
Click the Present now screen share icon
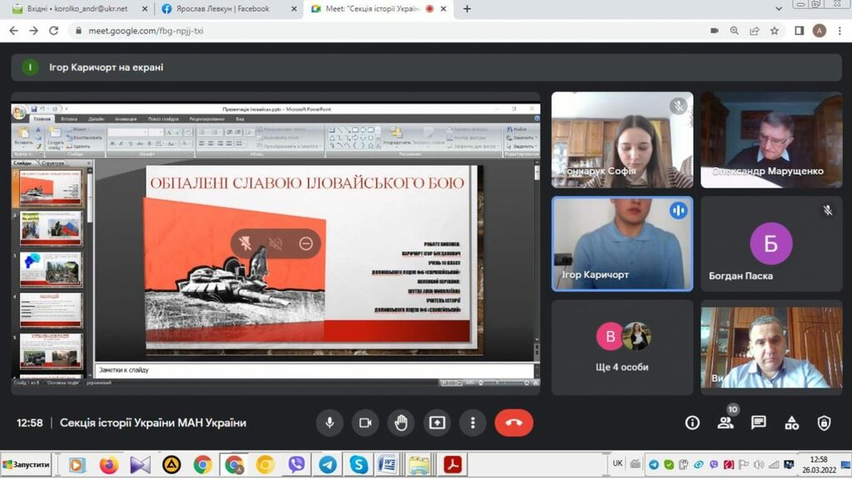[x=437, y=422]
